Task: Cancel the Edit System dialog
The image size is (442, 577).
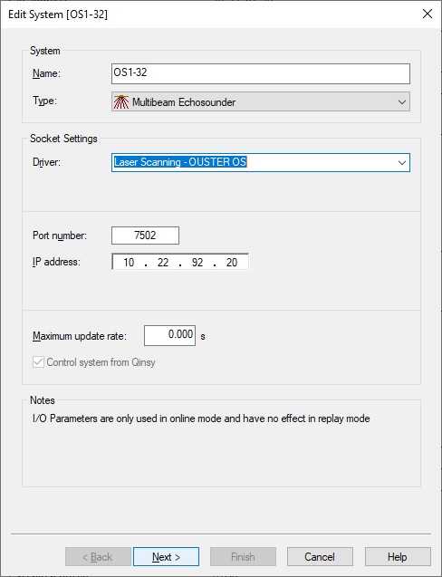Action: coord(320,557)
